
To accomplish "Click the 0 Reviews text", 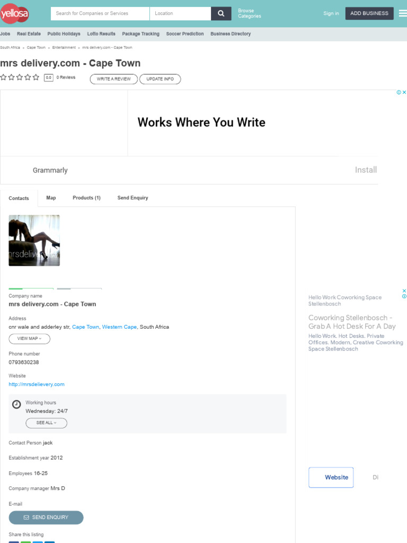I will [x=66, y=77].
